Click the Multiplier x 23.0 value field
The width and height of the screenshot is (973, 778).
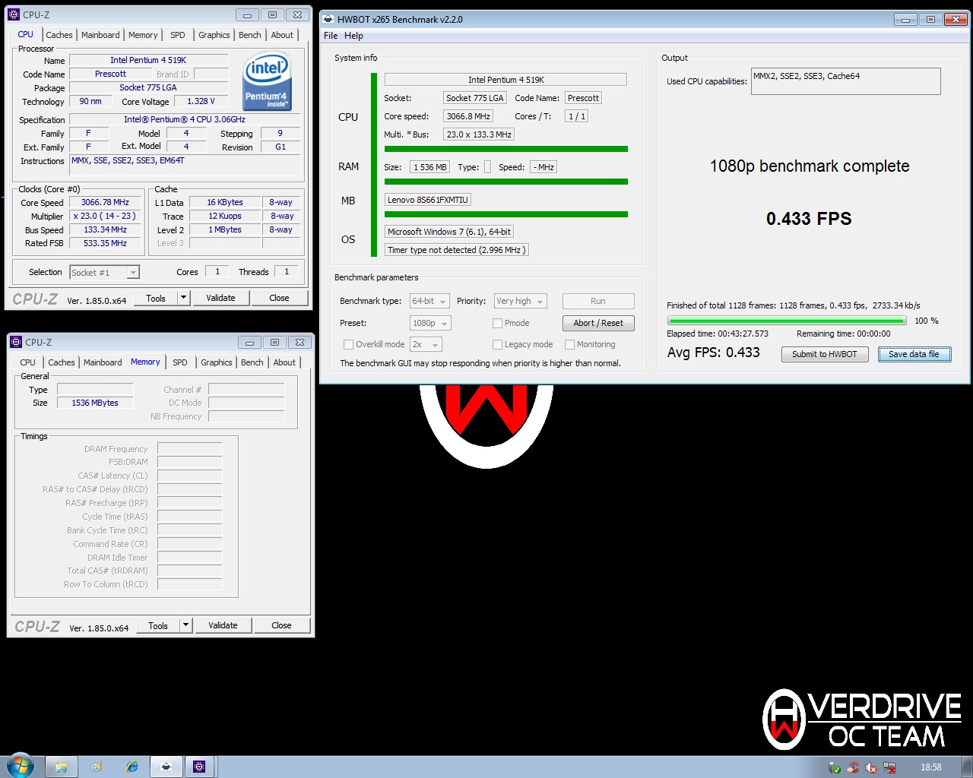[x=105, y=216]
